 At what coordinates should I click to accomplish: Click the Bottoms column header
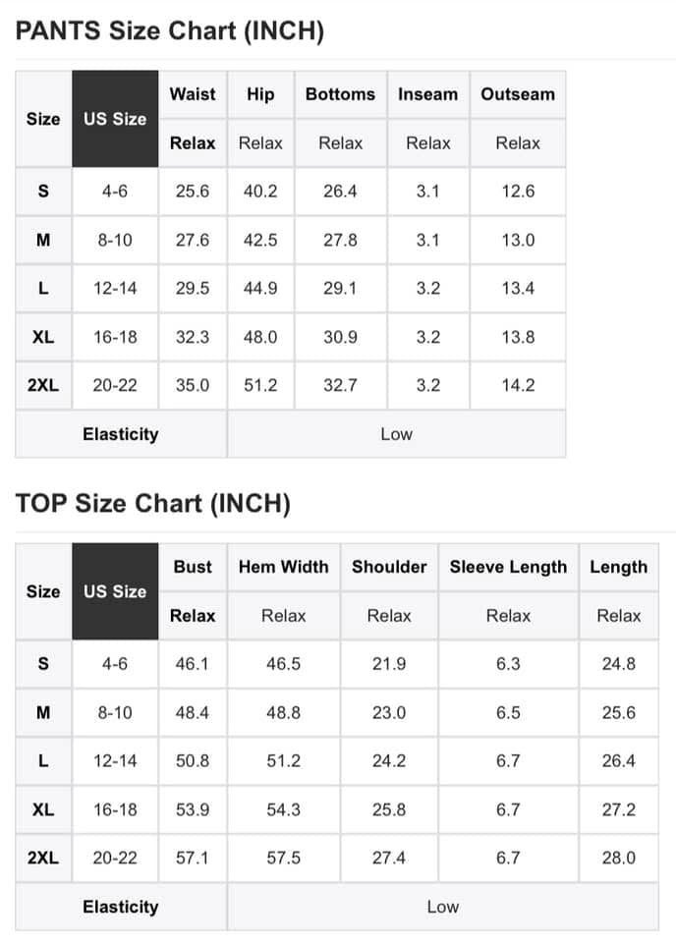click(340, 94)
